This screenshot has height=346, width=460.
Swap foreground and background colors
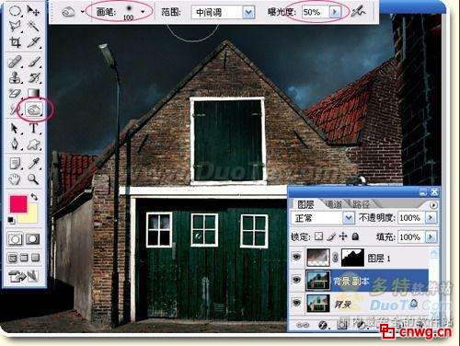34,197
